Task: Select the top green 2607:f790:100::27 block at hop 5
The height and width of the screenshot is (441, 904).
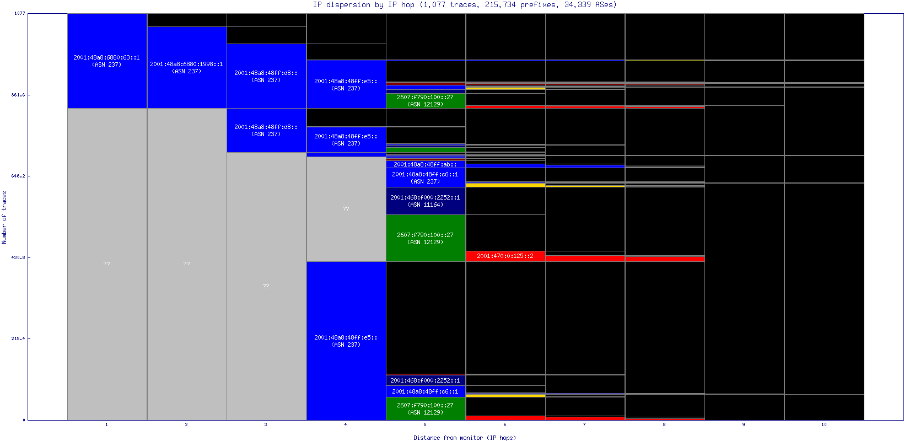Action: (x=426, y=101)
